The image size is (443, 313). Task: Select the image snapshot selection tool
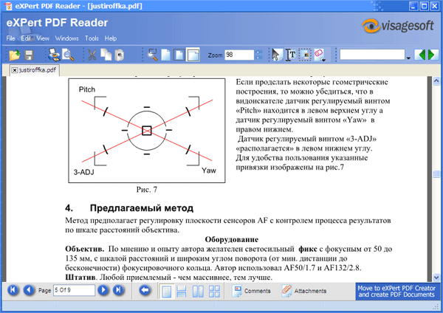[305, 55]
